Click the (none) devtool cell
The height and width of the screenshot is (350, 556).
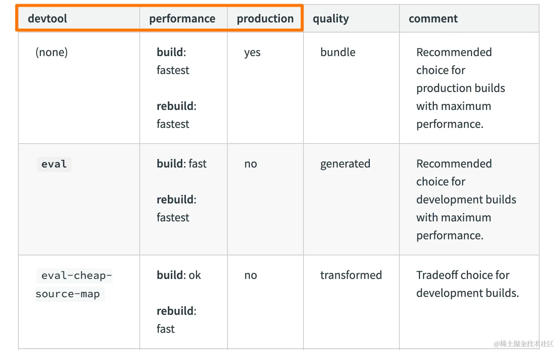[52, 52]
